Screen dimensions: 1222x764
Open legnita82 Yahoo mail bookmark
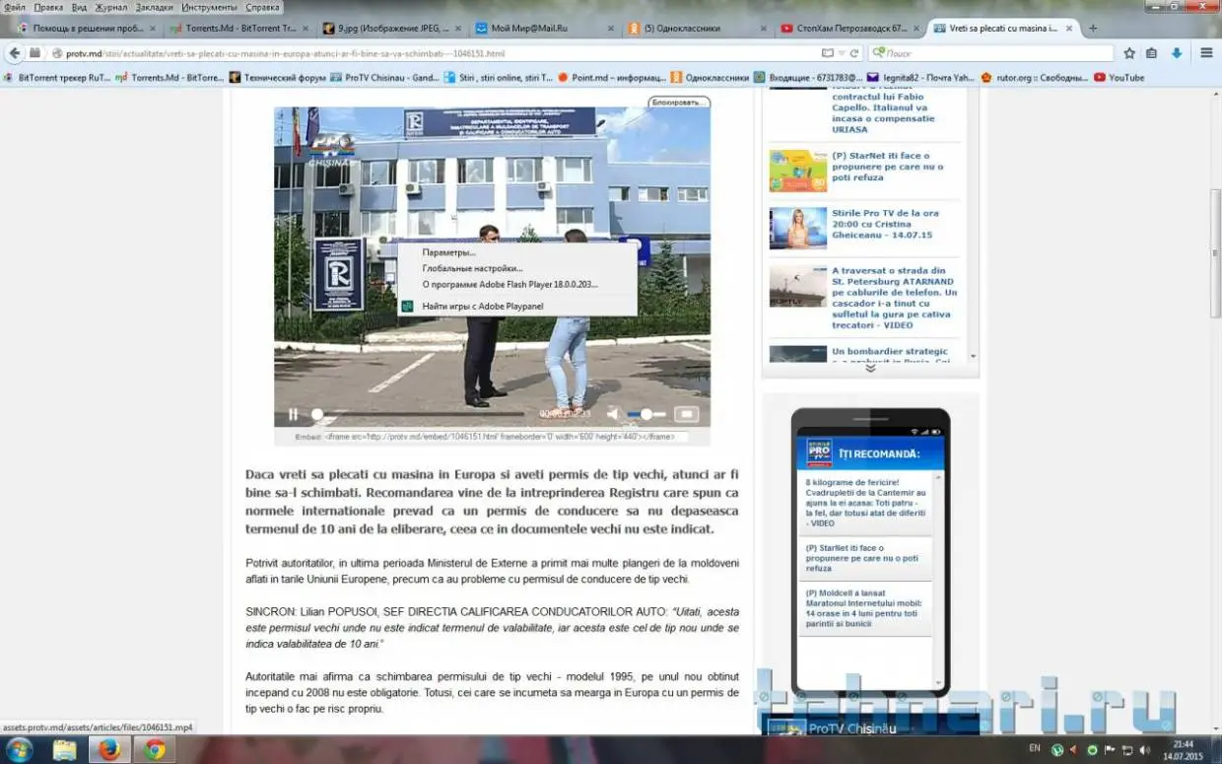pyautogui.click(x=920, y=77)
